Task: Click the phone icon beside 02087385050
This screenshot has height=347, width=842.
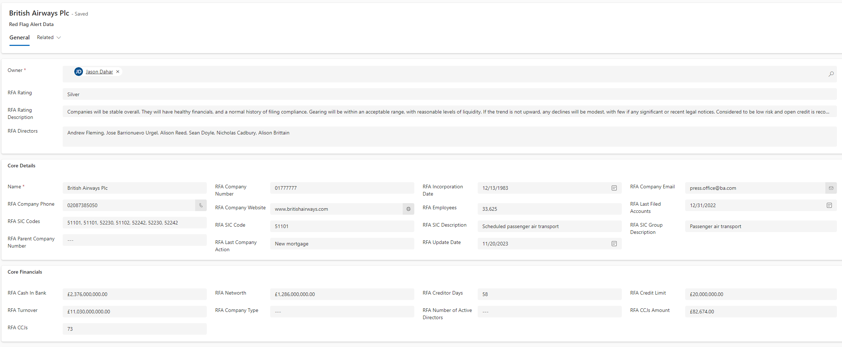Action: click(201, 205)
